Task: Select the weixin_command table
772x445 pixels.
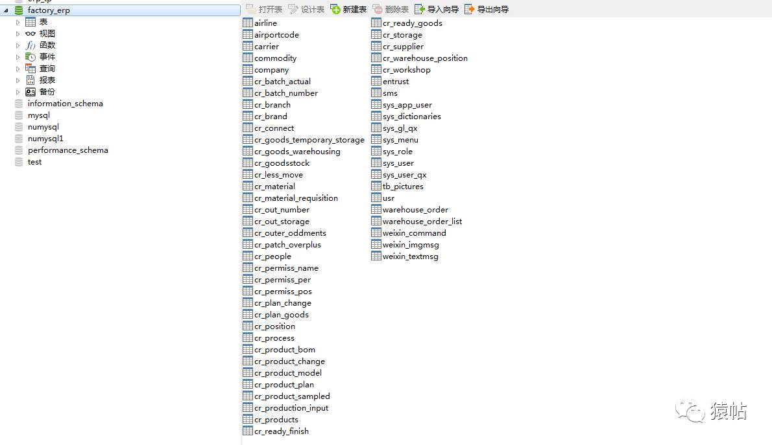Action: pos(414,233)
